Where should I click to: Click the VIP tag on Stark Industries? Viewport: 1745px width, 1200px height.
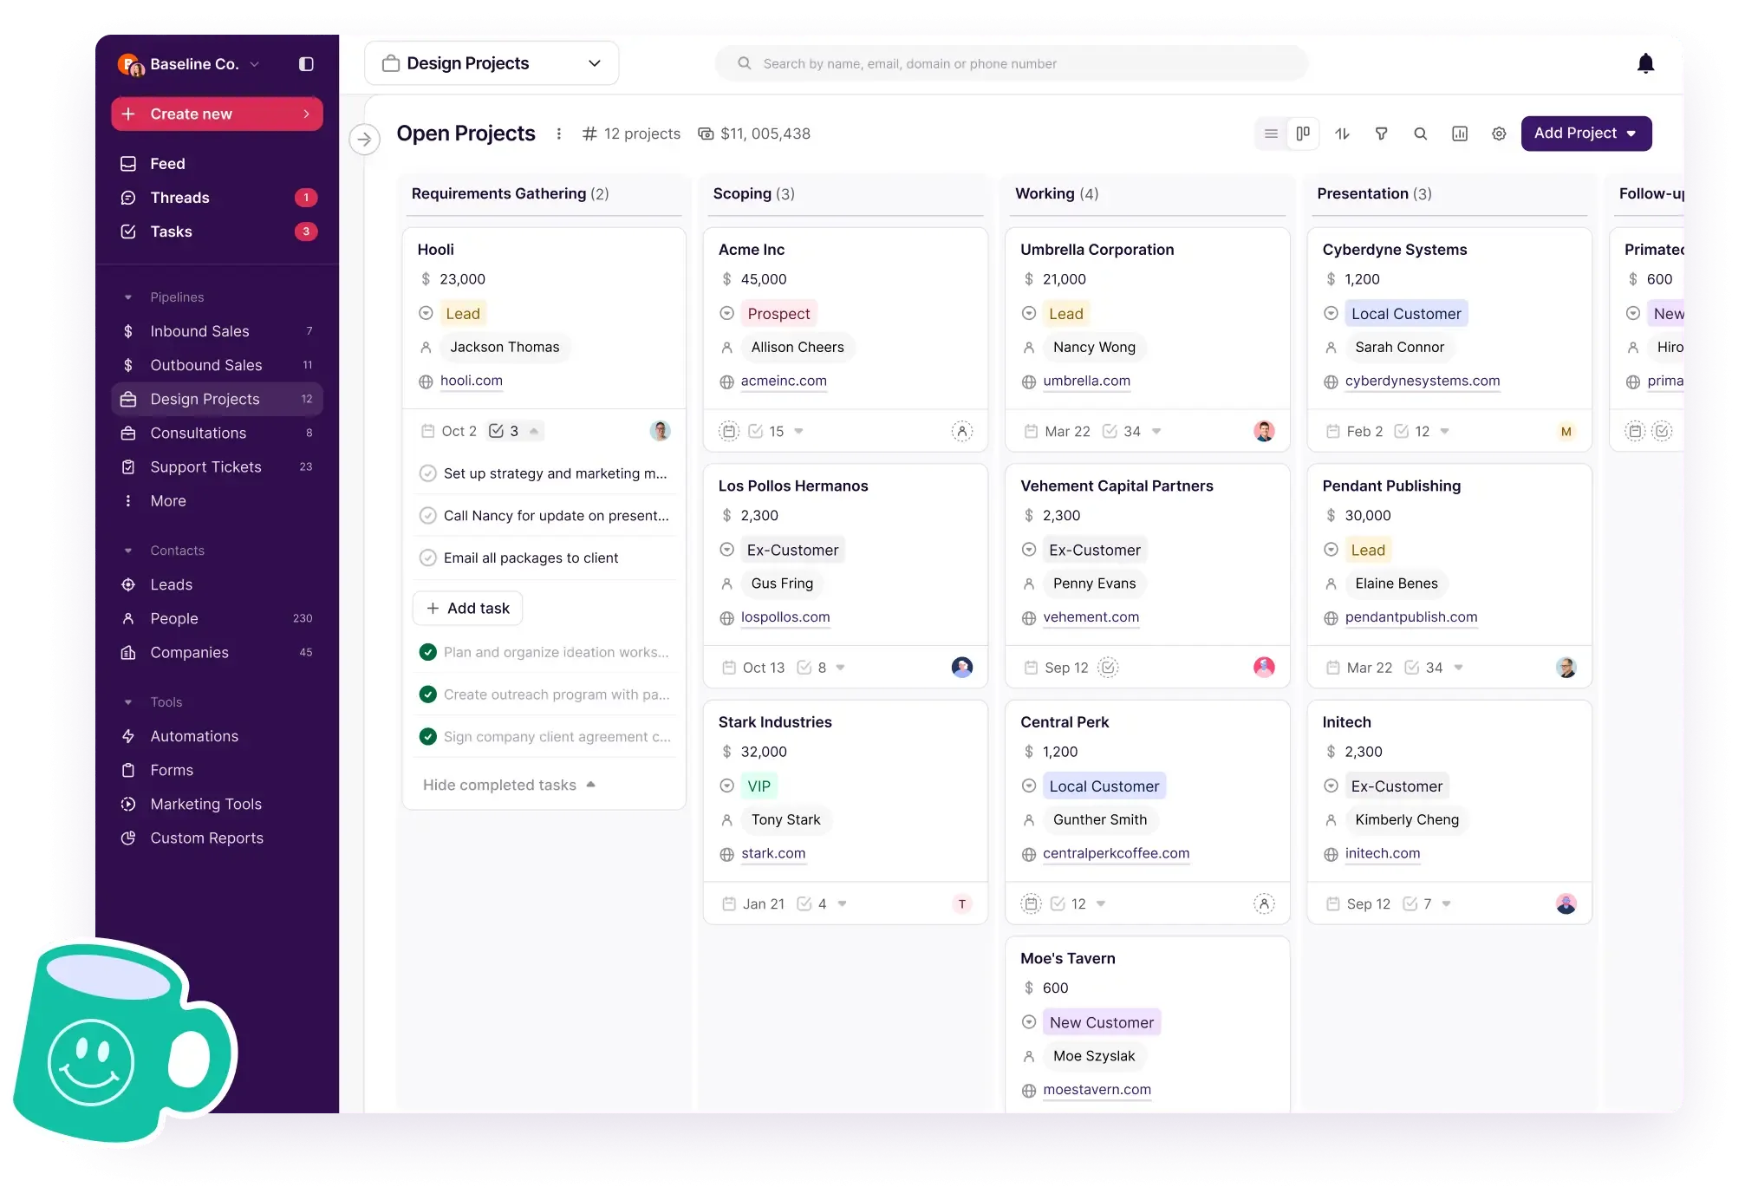[759, 786]
